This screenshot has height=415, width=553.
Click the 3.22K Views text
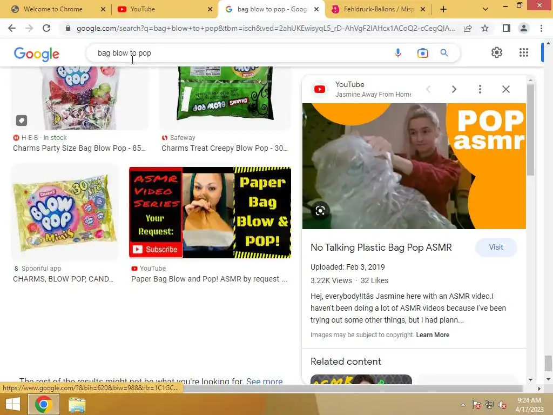pos(331,280)
